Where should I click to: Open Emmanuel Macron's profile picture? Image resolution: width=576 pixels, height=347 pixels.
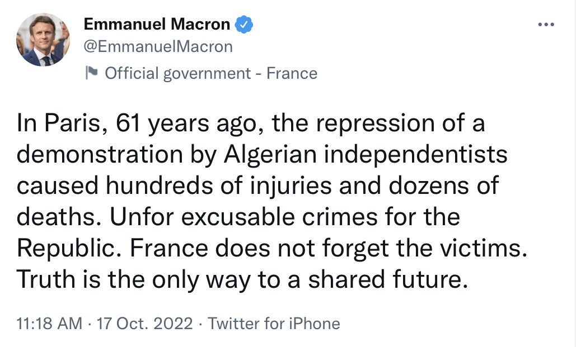(43, 40)
